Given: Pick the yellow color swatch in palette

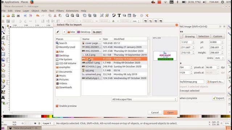Looking at the screenshot, I should [x=51, y=116].
